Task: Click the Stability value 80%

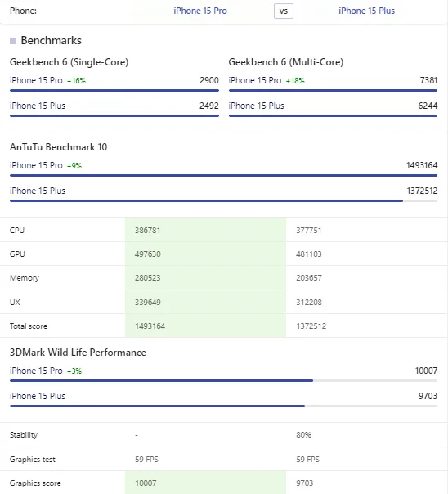Action: tap(303, 435)
